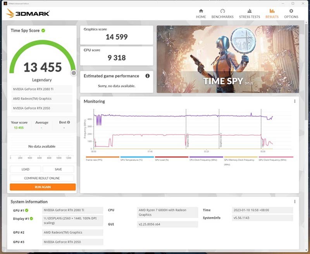Click the SystemInfo version v5.56.1143
Viewport: 310px width, 254px height.
point(262,218)
